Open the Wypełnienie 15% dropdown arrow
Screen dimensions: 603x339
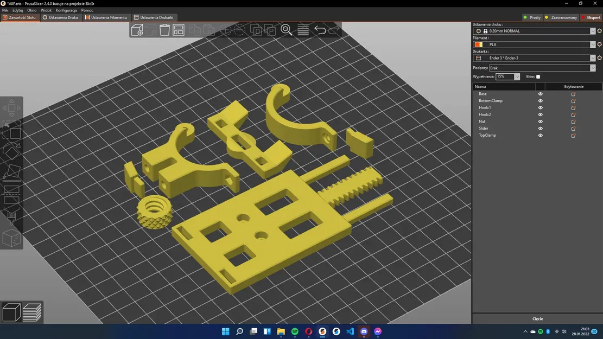(517, 76)
